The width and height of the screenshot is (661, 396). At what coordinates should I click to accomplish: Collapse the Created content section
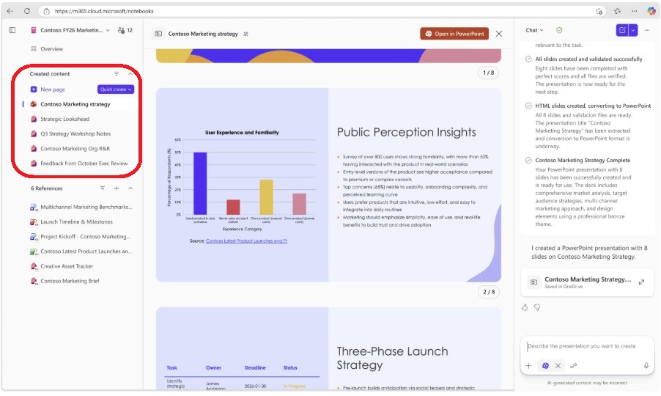[130, 74]
